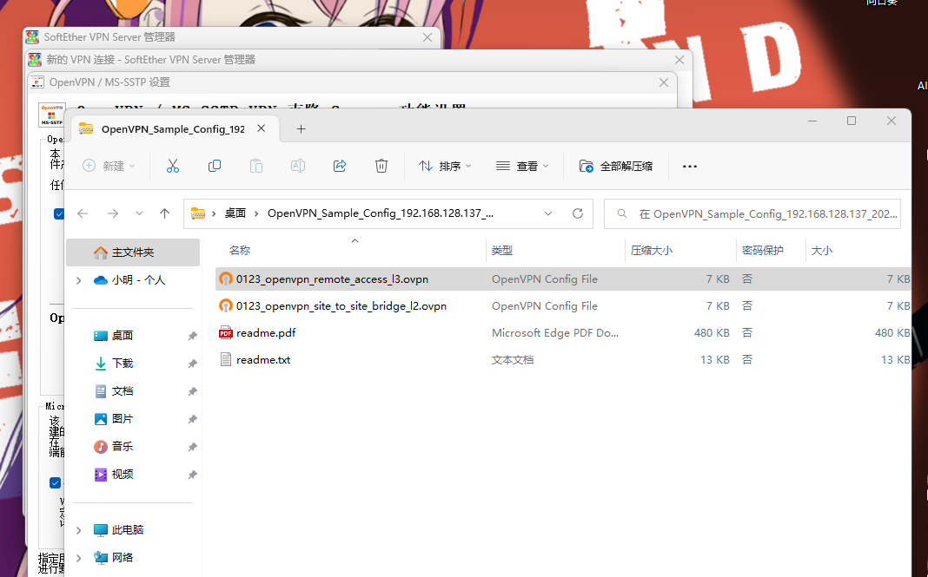Click 桌面 in the address breadcrumb

(x=235, y=213)
